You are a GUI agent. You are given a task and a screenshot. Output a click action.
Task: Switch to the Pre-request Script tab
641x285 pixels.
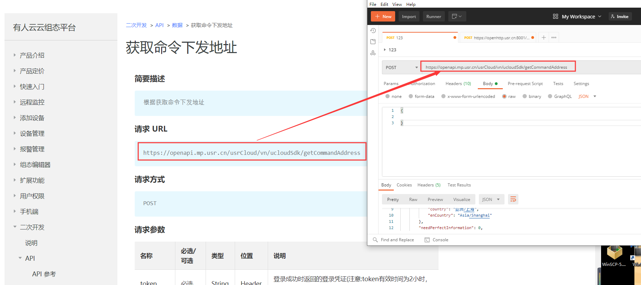click(525, 84)
